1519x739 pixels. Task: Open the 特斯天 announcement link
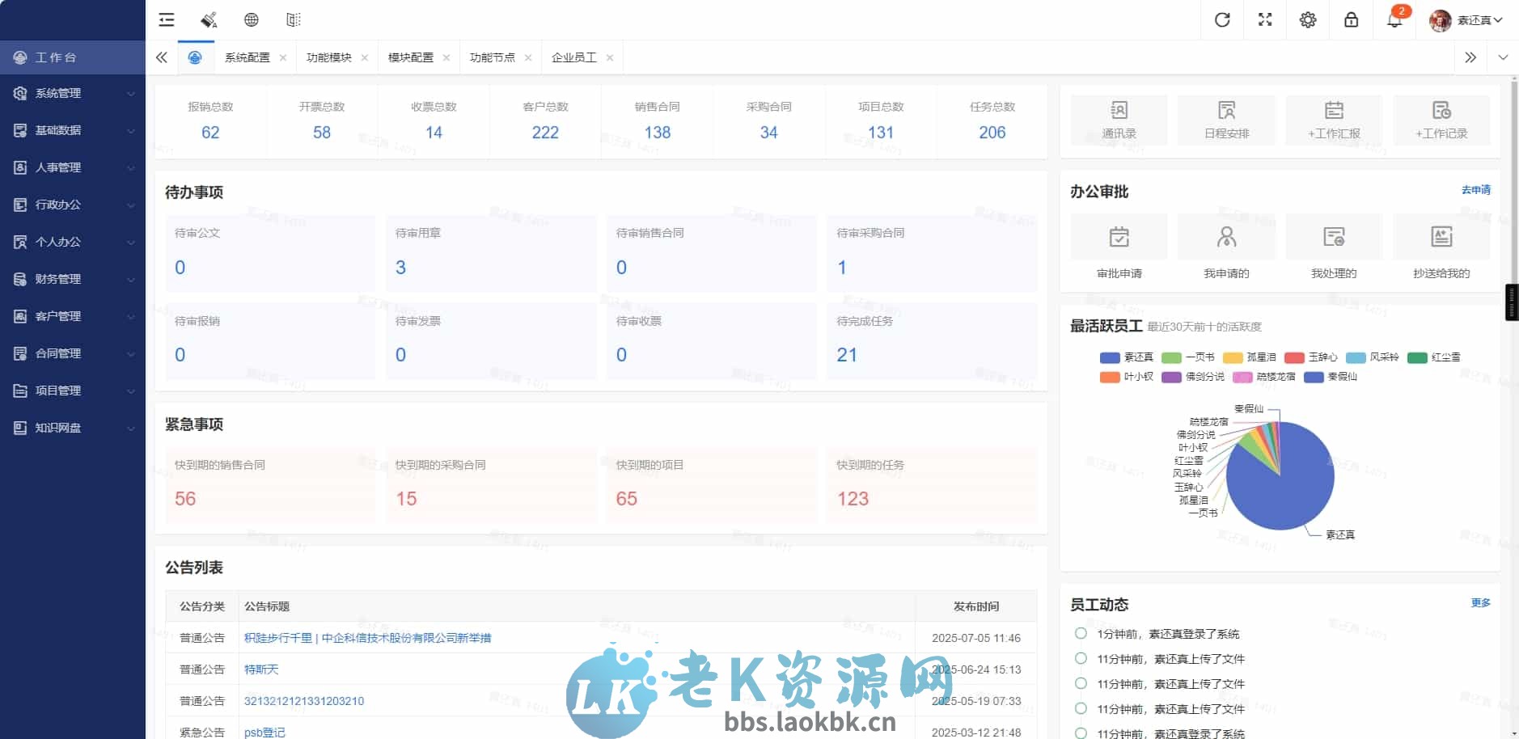(x=260, y=669)
